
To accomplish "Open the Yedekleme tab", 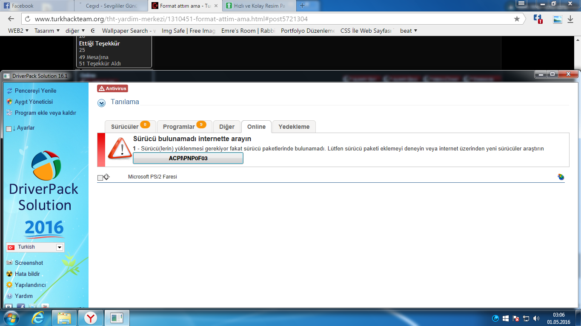I will [294, 127].
